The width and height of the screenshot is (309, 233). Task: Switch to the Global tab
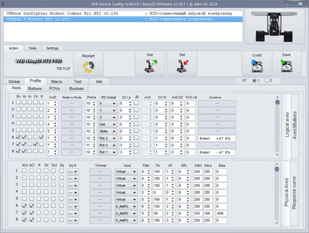[14, 81]
